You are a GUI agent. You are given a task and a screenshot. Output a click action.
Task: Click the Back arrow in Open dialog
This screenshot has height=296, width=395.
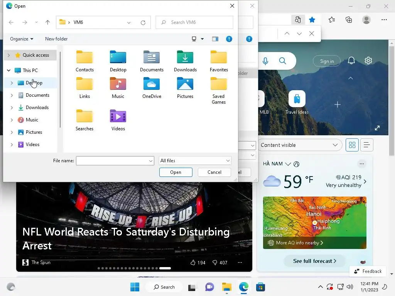click(x=11, y=22)
